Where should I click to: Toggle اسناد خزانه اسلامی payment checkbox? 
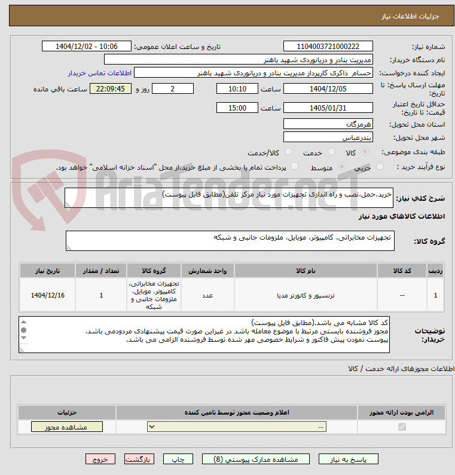point(294,166)
